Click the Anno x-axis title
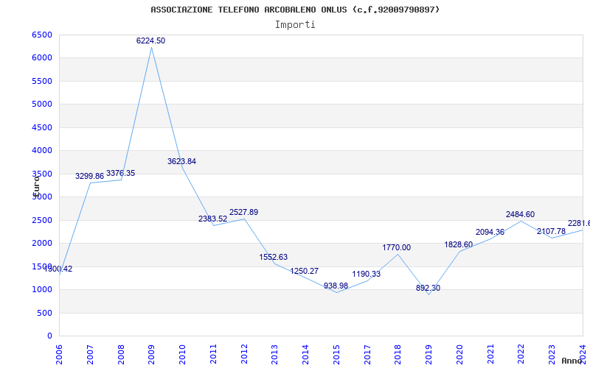This screenshot has width=590, height=368. (x=573, y=361)
